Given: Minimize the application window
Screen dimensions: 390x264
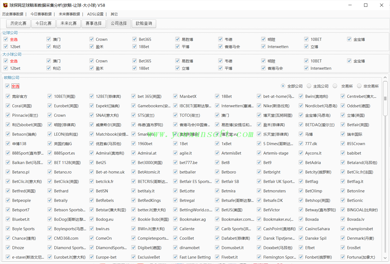Looking at the screenshot, I should [350, 5].
